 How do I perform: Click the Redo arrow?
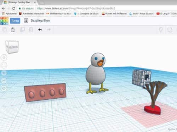(49, 29)
